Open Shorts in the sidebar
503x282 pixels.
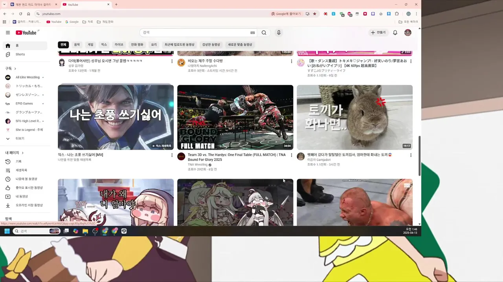25,54
